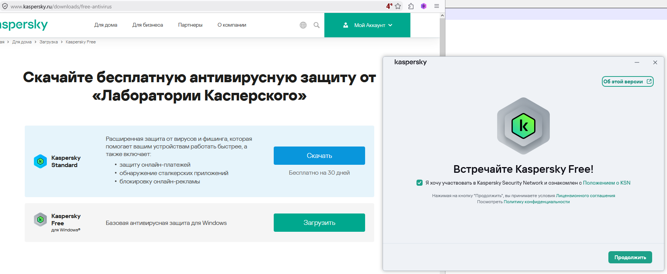
Task: Open the browser extensions puzzle icon
Action: pyautogui.click(x=411, y=6)
